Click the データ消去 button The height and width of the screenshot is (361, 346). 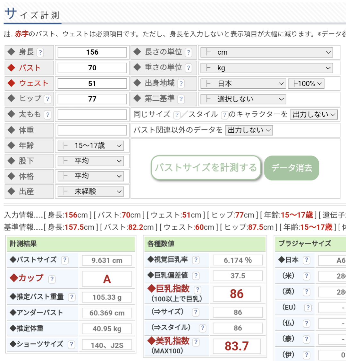tap(291, 168)
